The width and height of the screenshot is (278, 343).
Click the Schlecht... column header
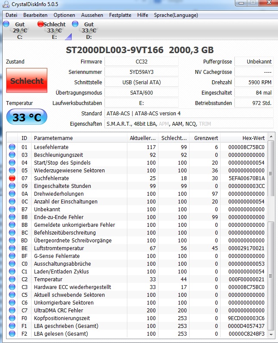(174, 138)
